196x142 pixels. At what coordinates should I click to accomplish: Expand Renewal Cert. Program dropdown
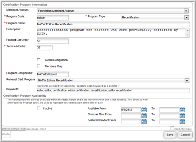pyautogui.click(x=187, y=81)
